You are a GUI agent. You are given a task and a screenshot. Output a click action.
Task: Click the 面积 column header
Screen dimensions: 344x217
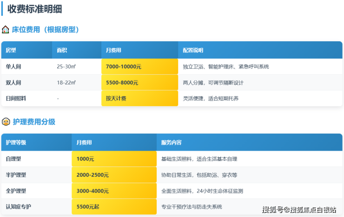coord(62,50)
